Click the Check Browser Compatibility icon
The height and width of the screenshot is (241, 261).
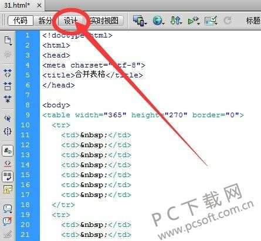211,21
